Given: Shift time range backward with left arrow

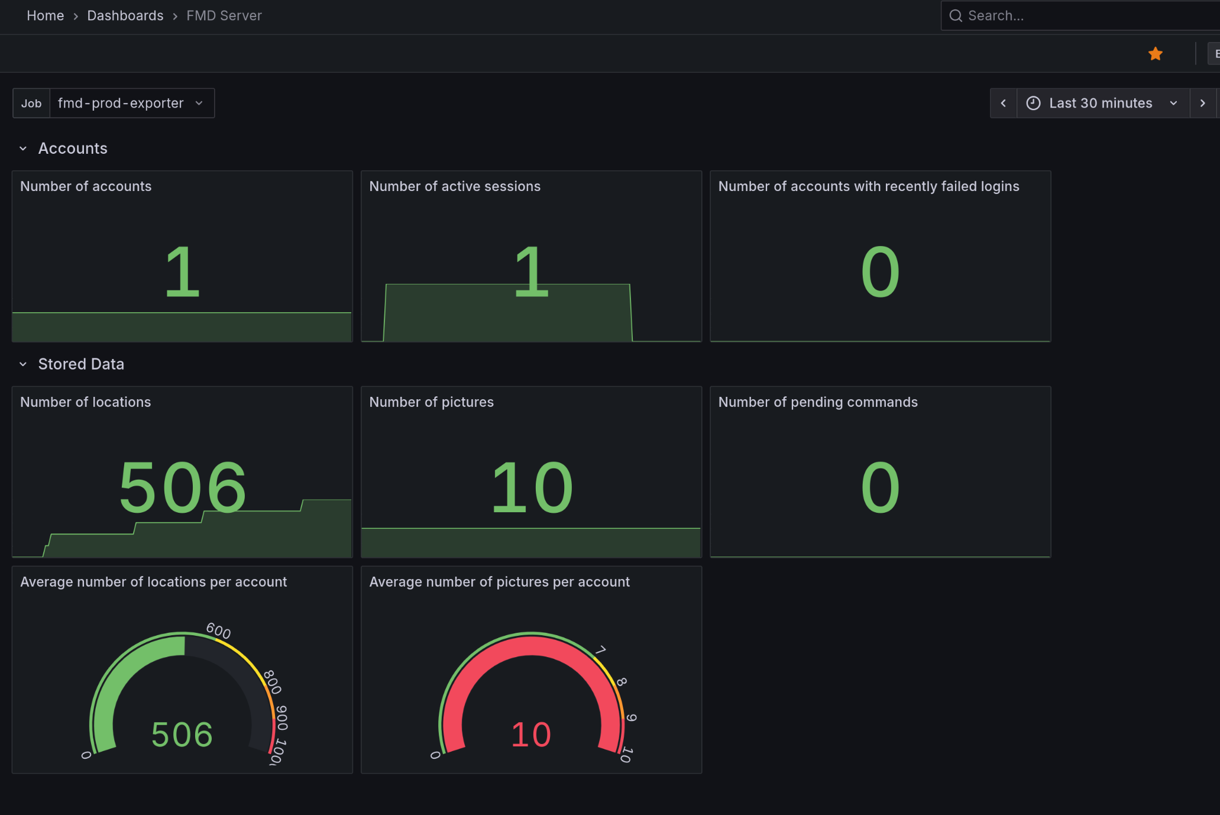Looking at the screenshot, I should click(1003, 104).
